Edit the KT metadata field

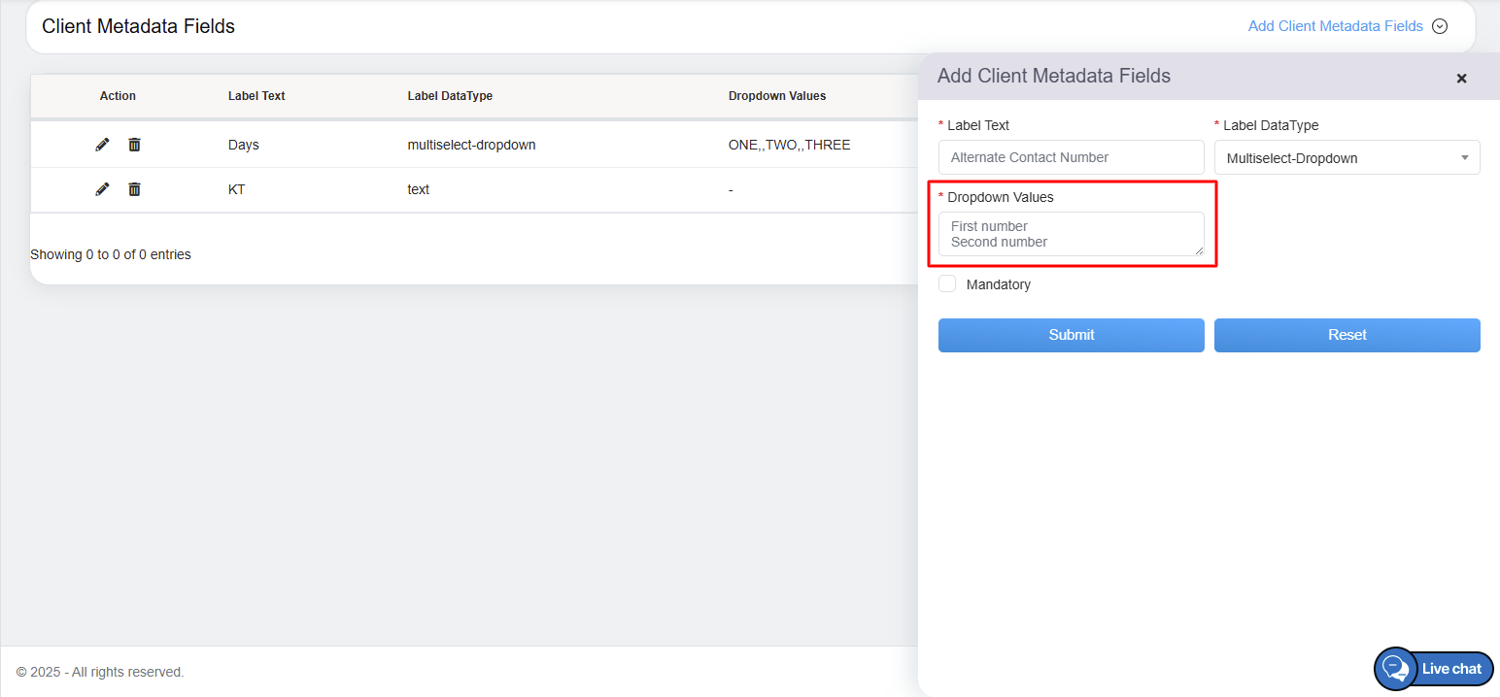102,189
